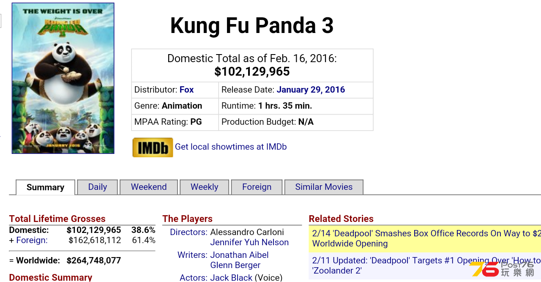Click Get local showtimes at IMDb
Screen dimensions: 541x282
[231, 147]
